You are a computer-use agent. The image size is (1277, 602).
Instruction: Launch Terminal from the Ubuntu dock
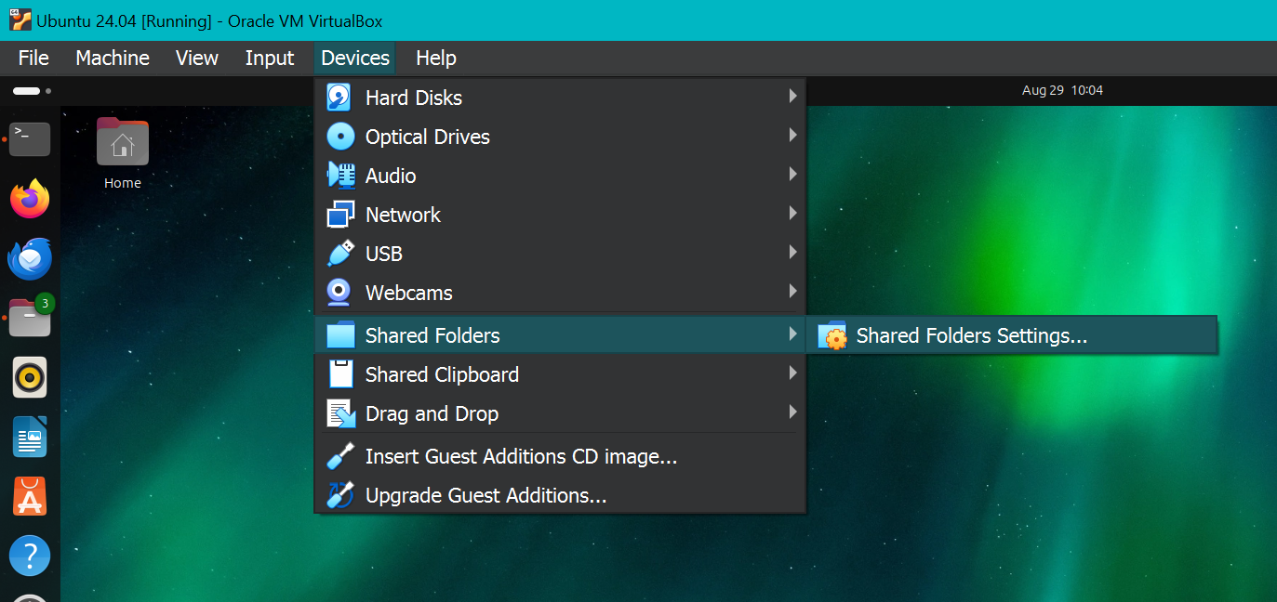(x=30, y=138)
